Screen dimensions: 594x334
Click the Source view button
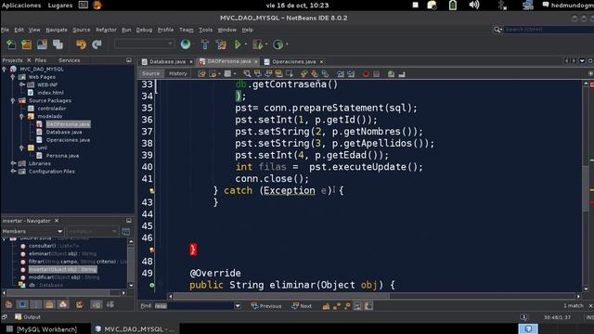150,73
